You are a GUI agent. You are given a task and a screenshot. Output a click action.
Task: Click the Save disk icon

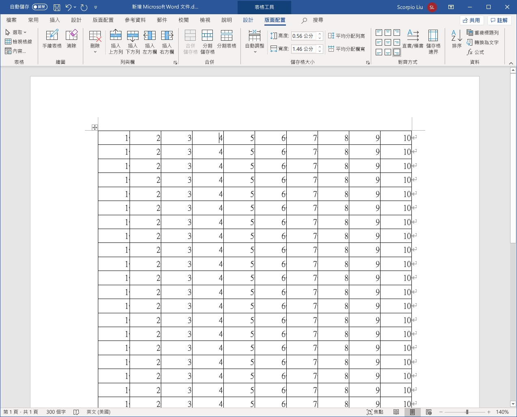pyautogui.click(x=57, y=7)
